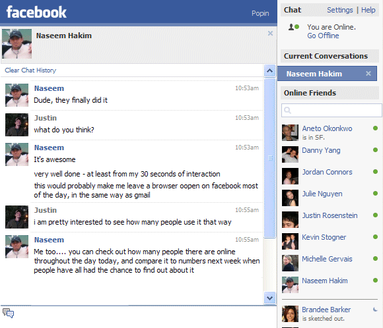Click Justin's avatar beside 'i am pretty interested'
The height and width of the screenshot is (328, 383).
click(x=17, y=217)
